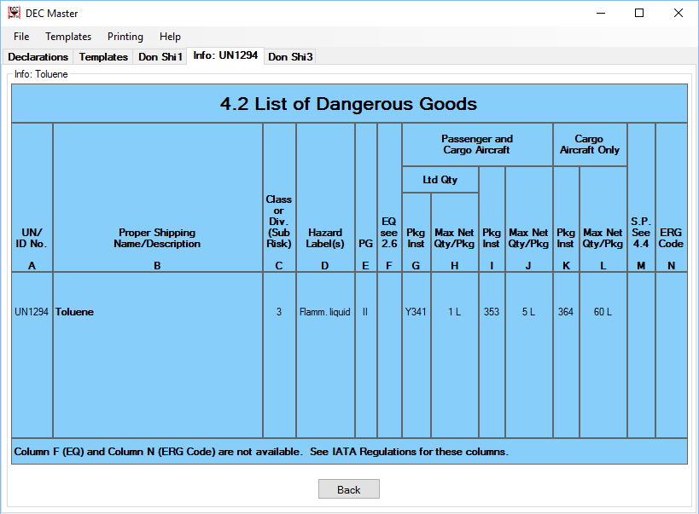Click the Toluene shipping name cell

tap(75, 312)
